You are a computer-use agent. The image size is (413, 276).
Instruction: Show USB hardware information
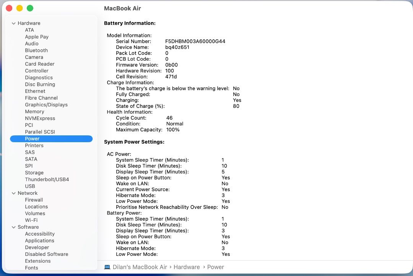(30, 186)
